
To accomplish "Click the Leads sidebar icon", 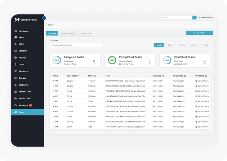I will coord(15,64).
